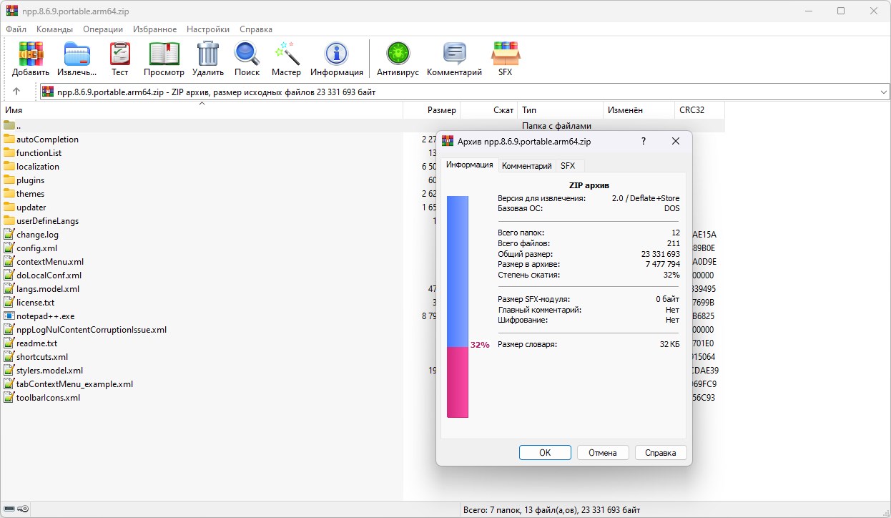The height and width of the screenshot is (518, 891).
Task: Click the compression ratio bar graph
Action: (458, 307)
